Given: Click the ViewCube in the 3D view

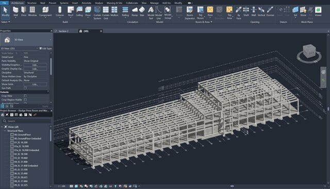Looking at the screenshot, I should tap(309, 52).
